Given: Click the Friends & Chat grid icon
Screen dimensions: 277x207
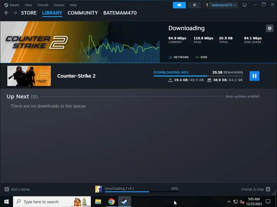Looking at the screenshot, I should tap(268, 189).
